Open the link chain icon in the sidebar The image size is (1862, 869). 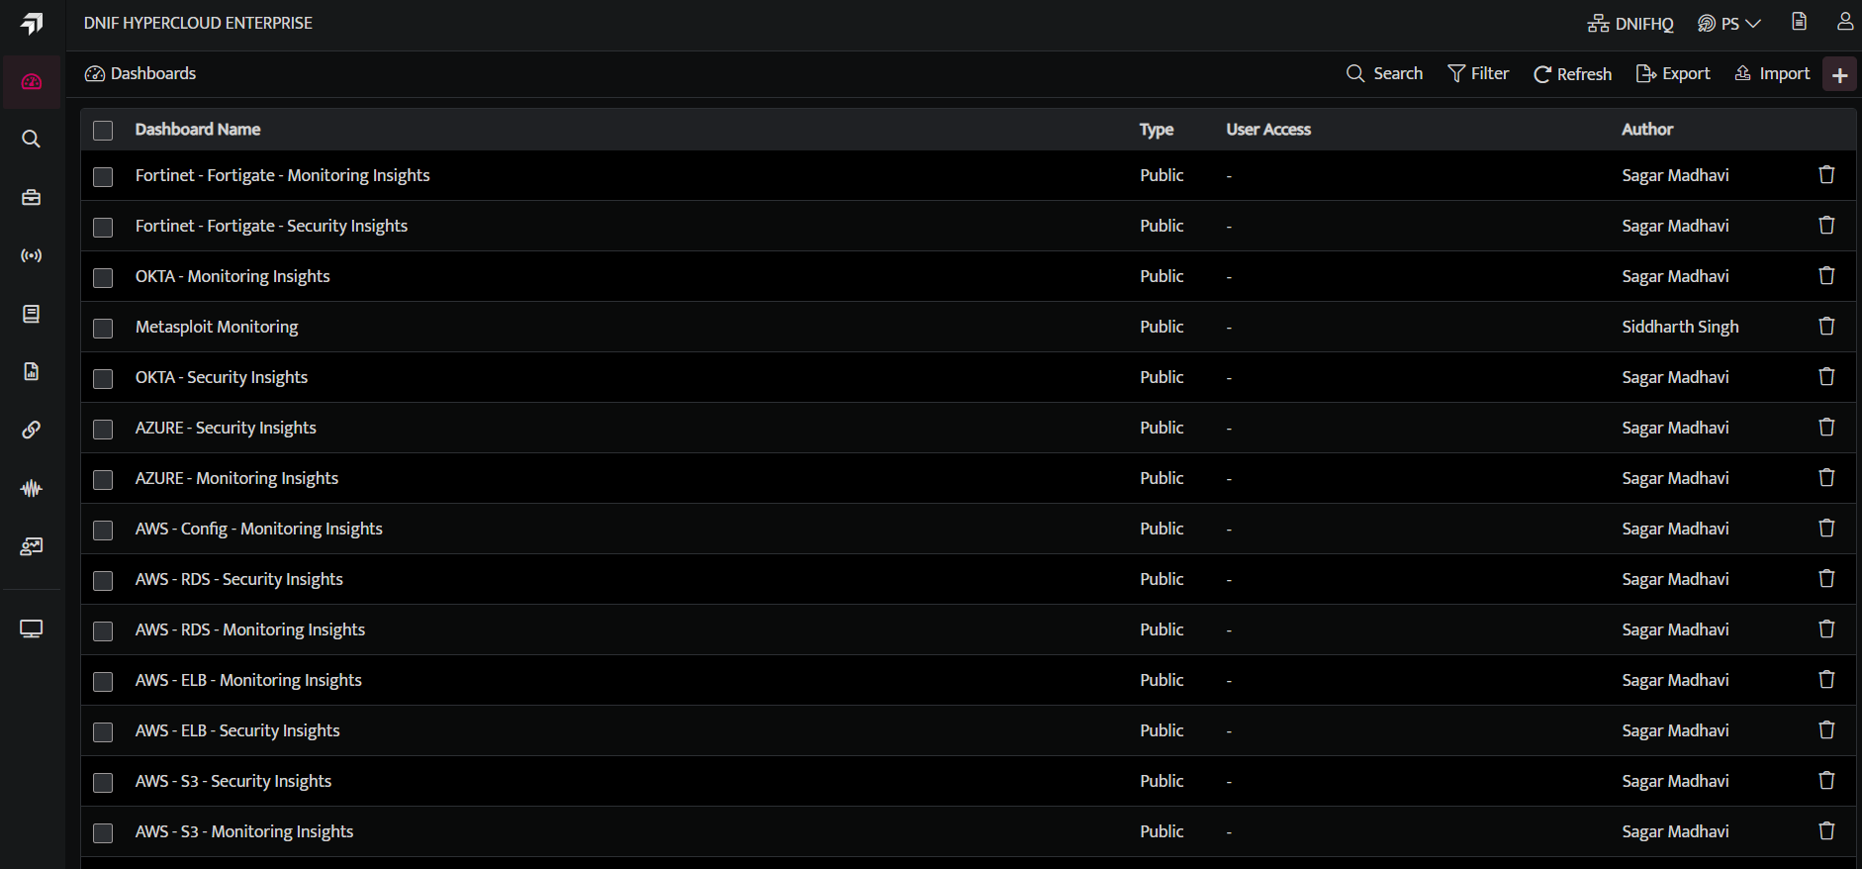[x=32, y=430]
